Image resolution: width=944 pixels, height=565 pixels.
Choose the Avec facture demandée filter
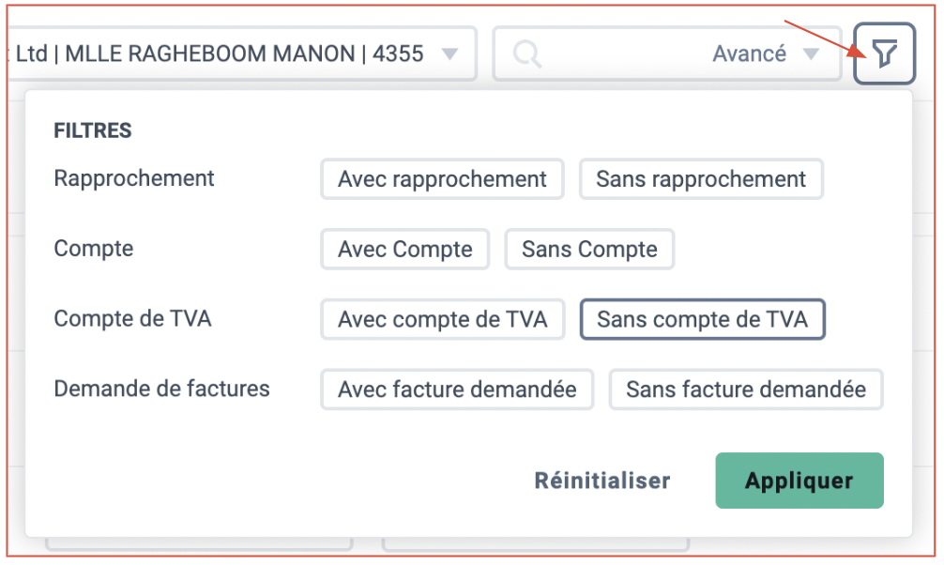click(x=457, y=389)
